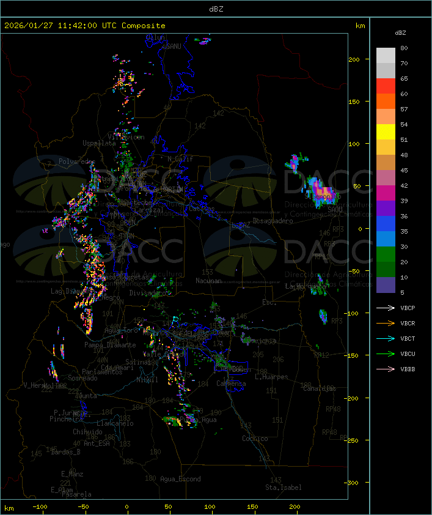Click the Punta_Agua place label
This screenshot has width=432, height=515.
pos(198,420)
